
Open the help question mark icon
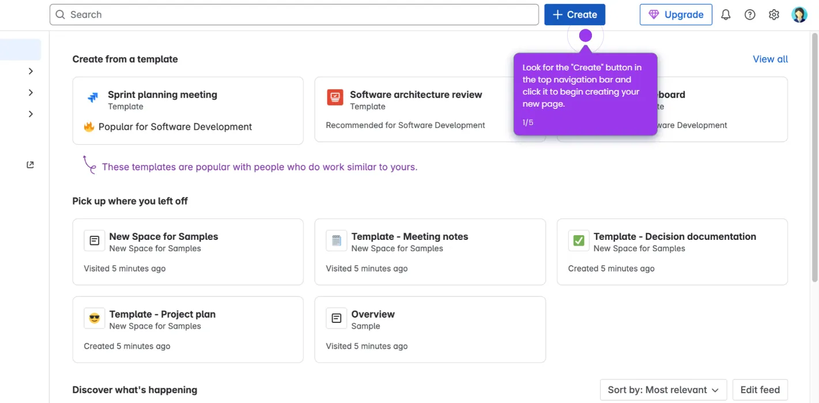tap(750, 15)
